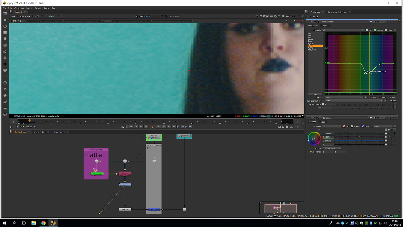The width and height of the screenshot is (403, 227).
Task: Toggle the green channel in Constant1
Action: pos(352,126)
